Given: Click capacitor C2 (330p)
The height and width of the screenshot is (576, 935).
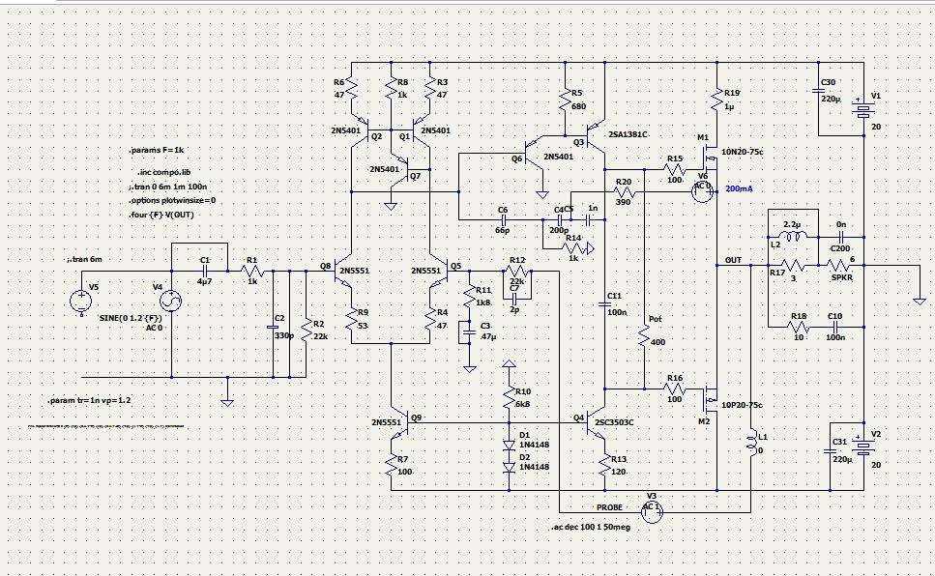Looking at the screenshot, I should (x=273, y=327).
